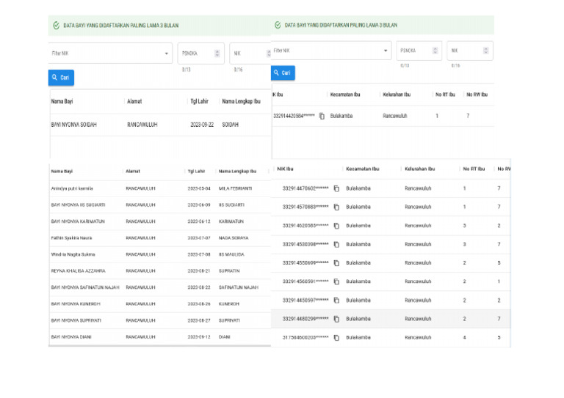Screen dimensions: 564x398
Task: Copy NIK 332914530398 with its copy icon
Action: (x=336, y=245)
